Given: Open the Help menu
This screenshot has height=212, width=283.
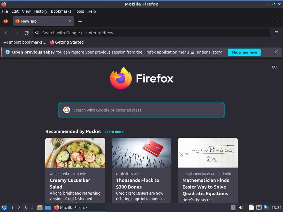Looking at the screenshot, I should click(92, 11).
